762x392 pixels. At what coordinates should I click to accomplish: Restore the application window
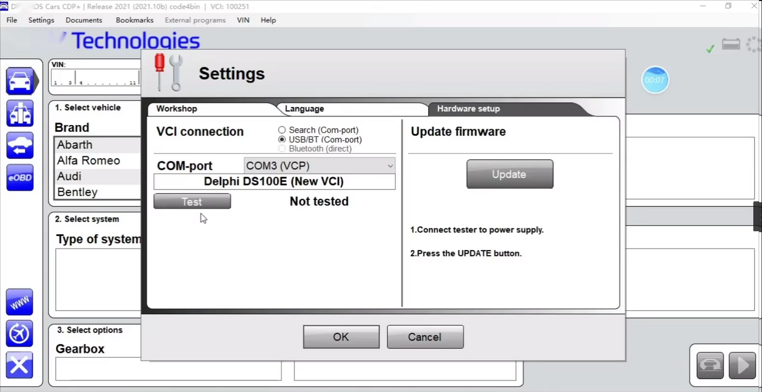[x=728, y=6]
